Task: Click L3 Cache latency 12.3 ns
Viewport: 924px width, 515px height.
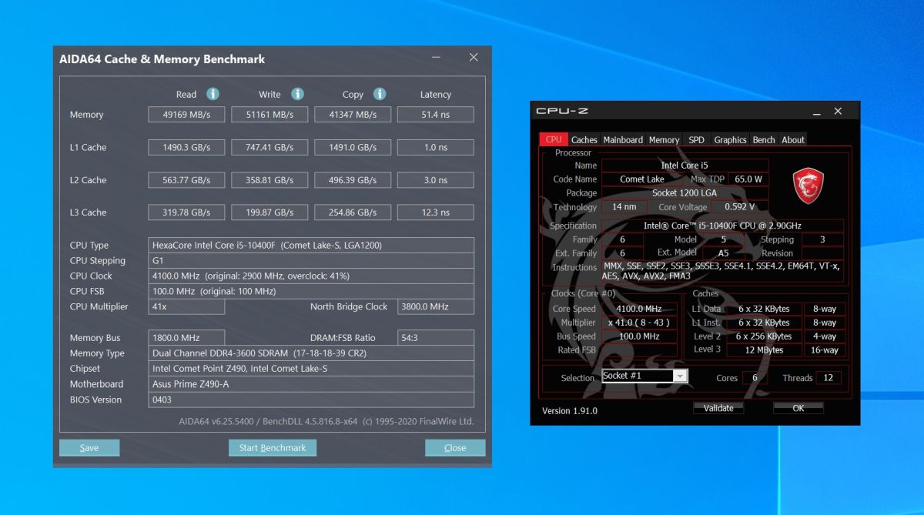Action: pos(436,212)
